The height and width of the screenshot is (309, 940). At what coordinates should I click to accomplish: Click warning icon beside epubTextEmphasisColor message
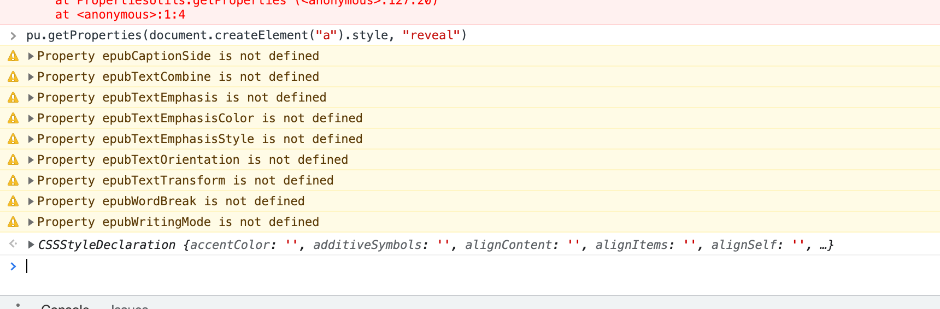tap(13, 118)
